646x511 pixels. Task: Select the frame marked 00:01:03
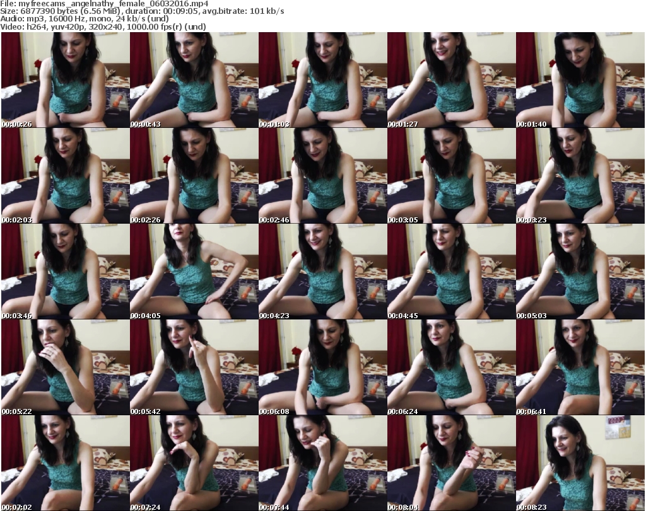point(322,80)
